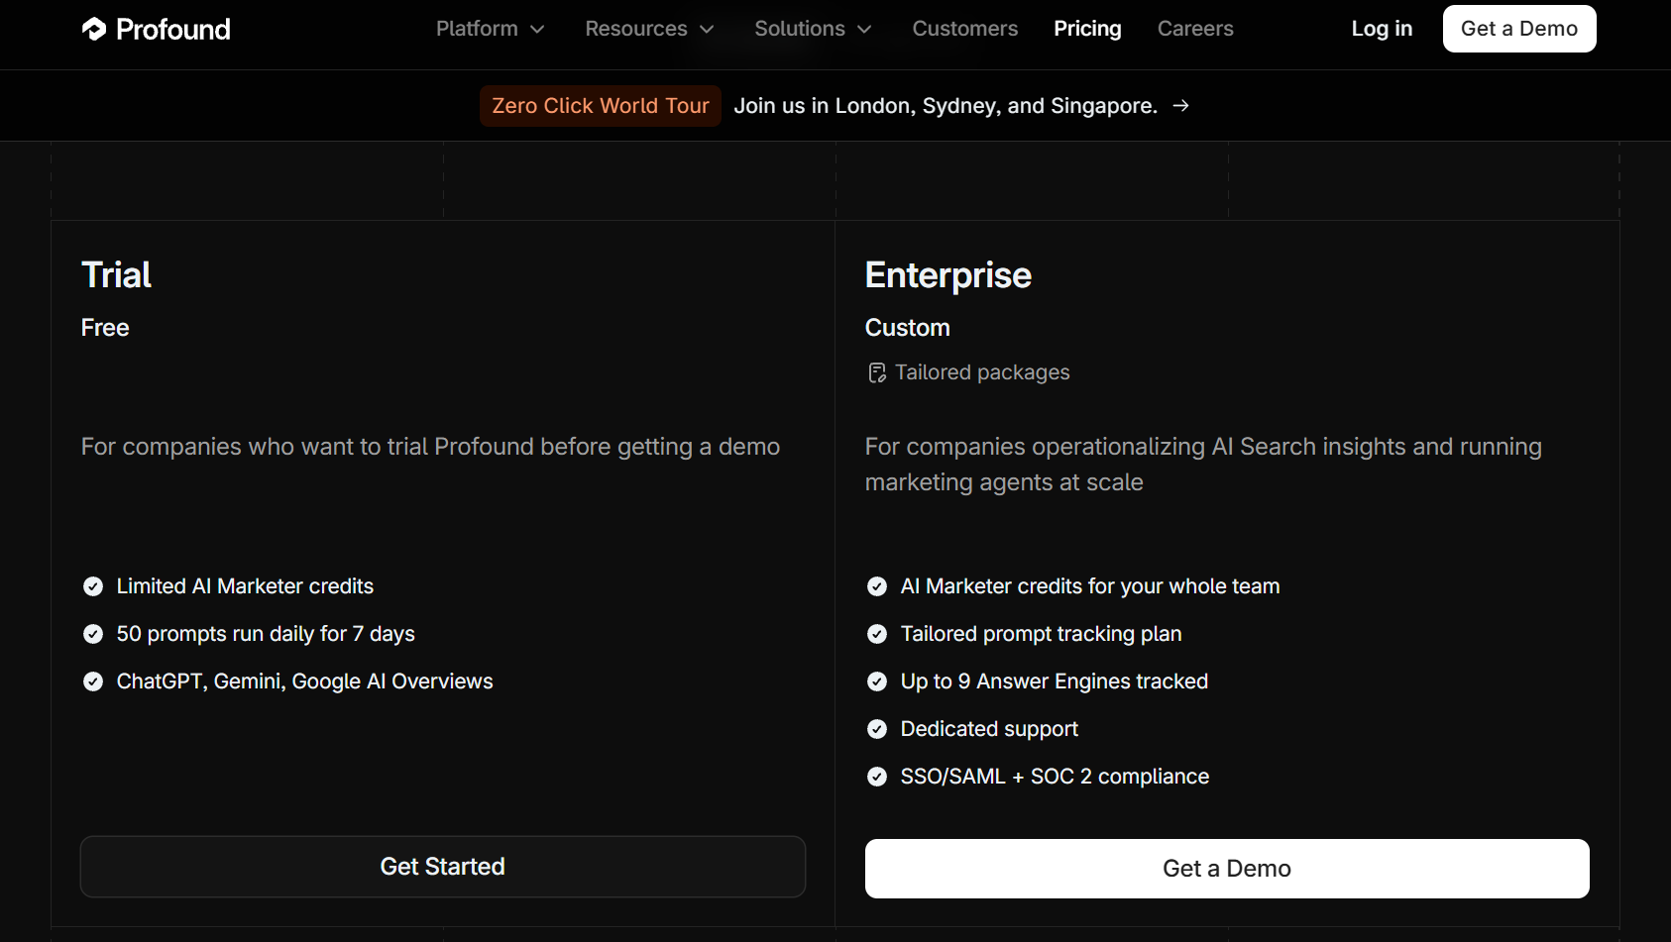Open the Customers page
This screenshot has width=1671, height=942.
965,29
